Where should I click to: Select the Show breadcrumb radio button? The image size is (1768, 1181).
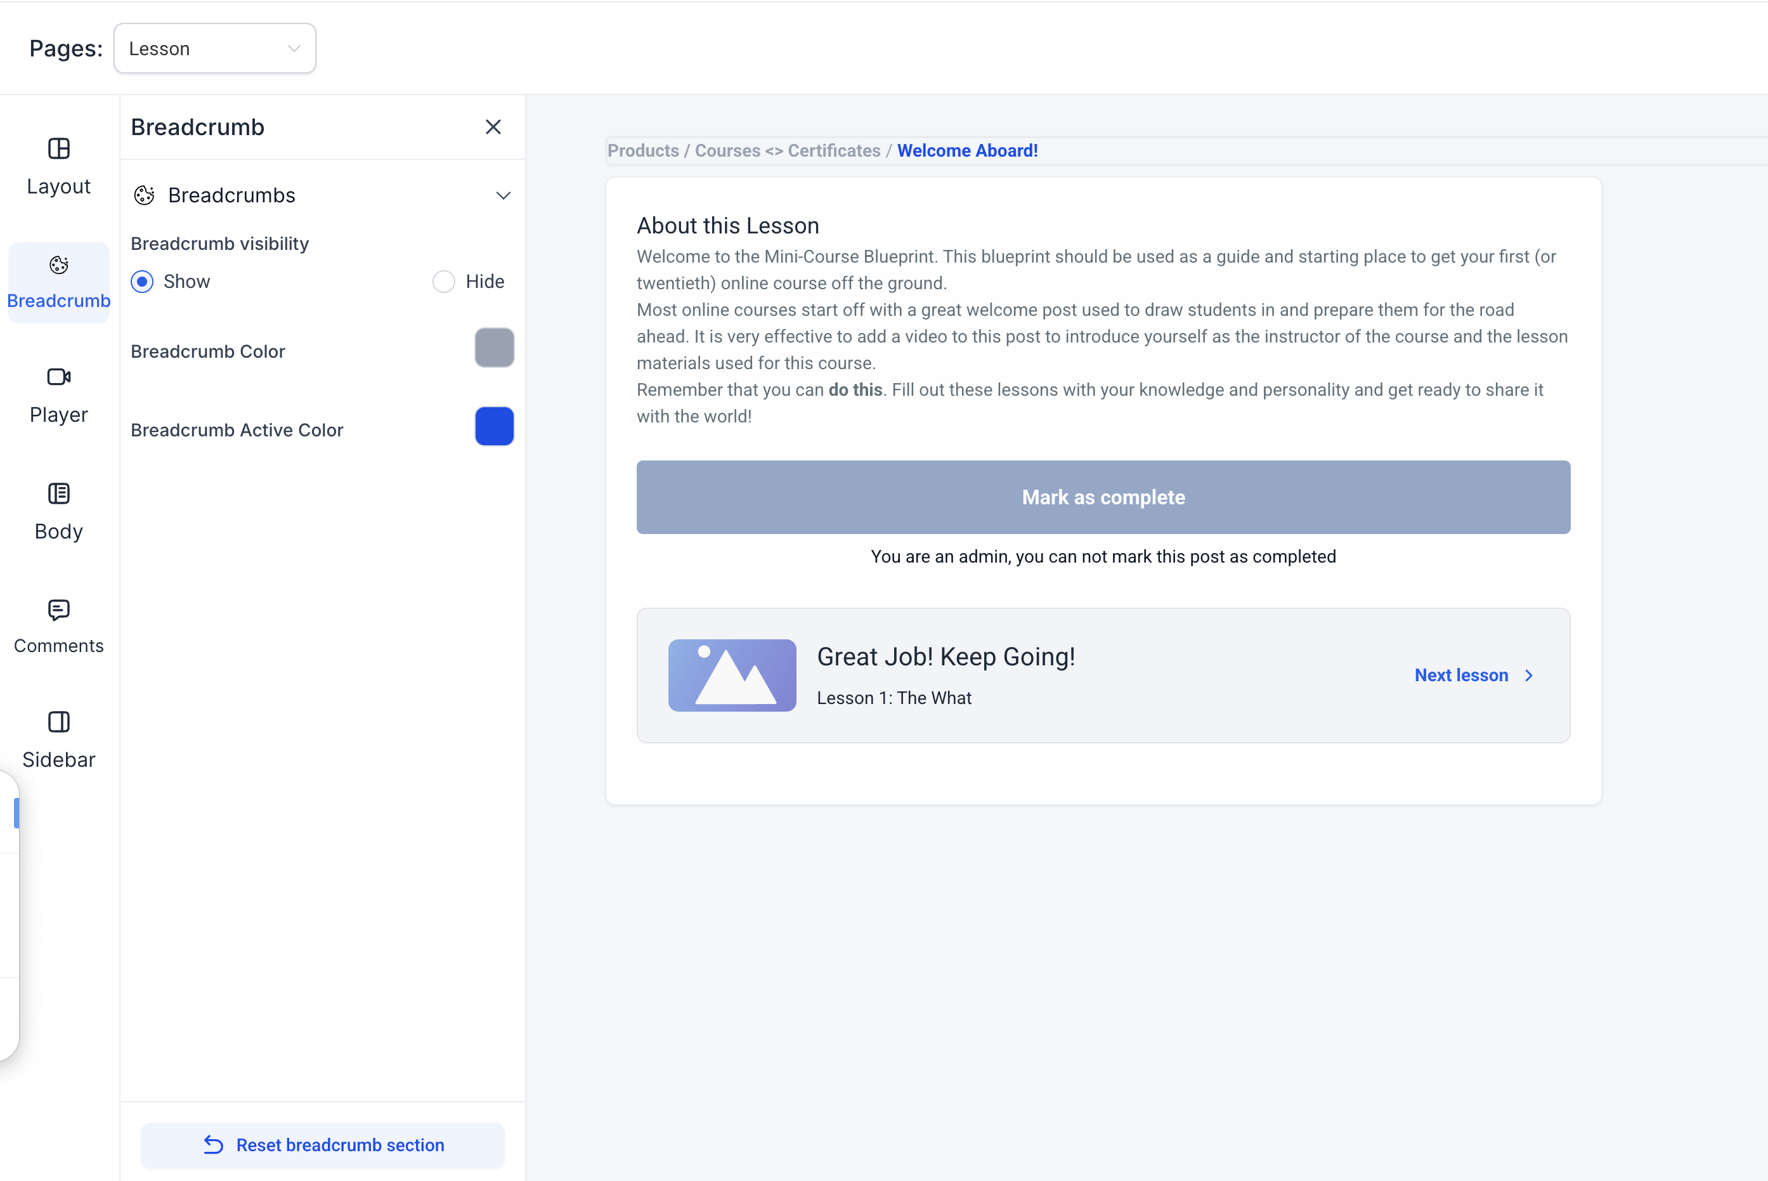[x=142, y=282]
